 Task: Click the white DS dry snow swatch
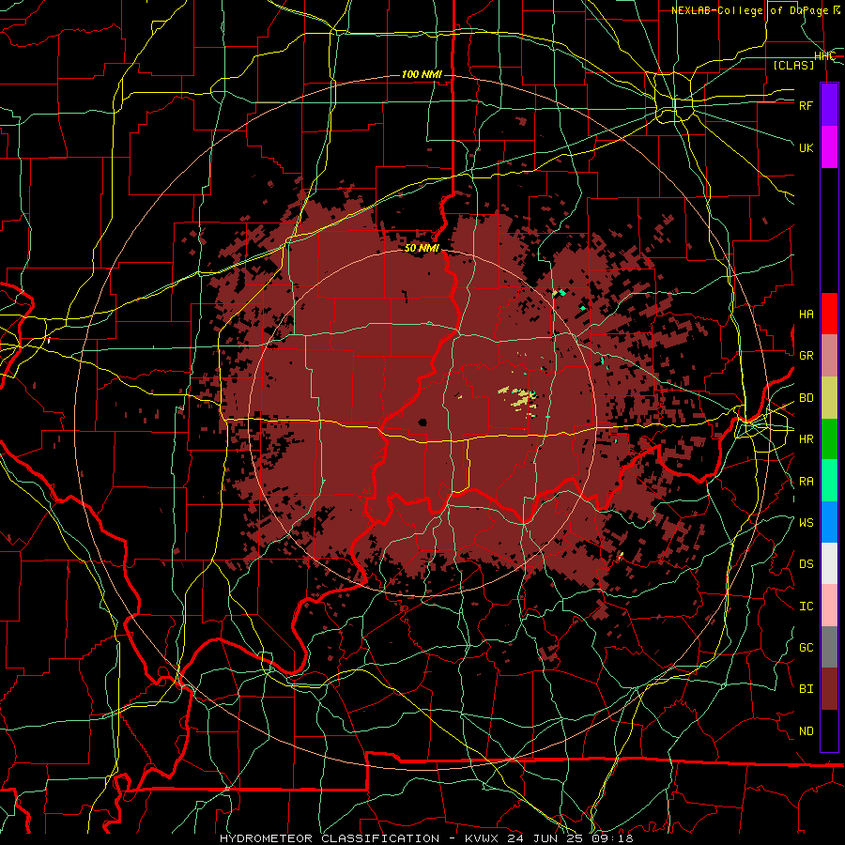click(x=829, y=563)
